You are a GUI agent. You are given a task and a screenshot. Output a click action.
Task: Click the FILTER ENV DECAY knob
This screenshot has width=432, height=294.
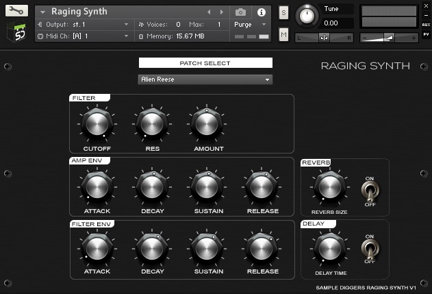click(152, 249)
